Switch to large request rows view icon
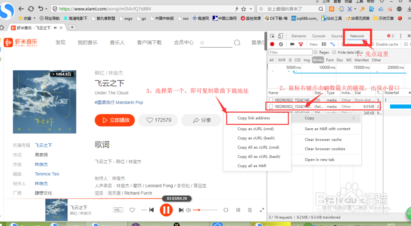The width and height of the screenshot is (411, 226). click(324, 44)
